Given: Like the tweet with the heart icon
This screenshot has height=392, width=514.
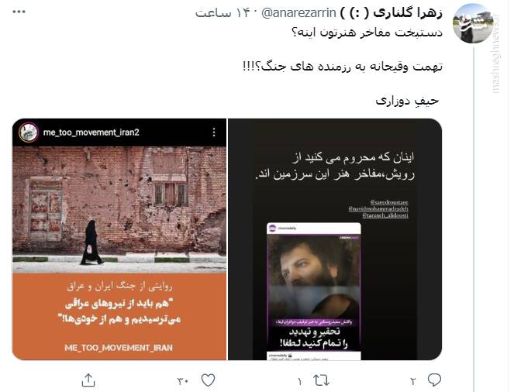Looking at the screenshot, I should (208, 380).
